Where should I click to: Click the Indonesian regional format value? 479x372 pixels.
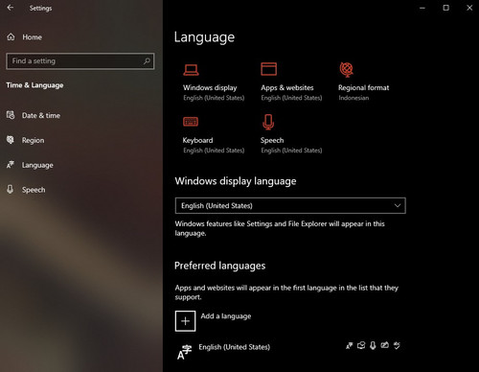pos(354,98)
